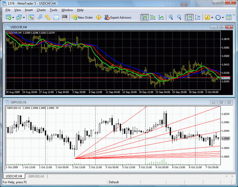Click the MetaTrader 5 application title icon
The width and height of the screenshot is (238, 187).
click(x=5, y=3)
